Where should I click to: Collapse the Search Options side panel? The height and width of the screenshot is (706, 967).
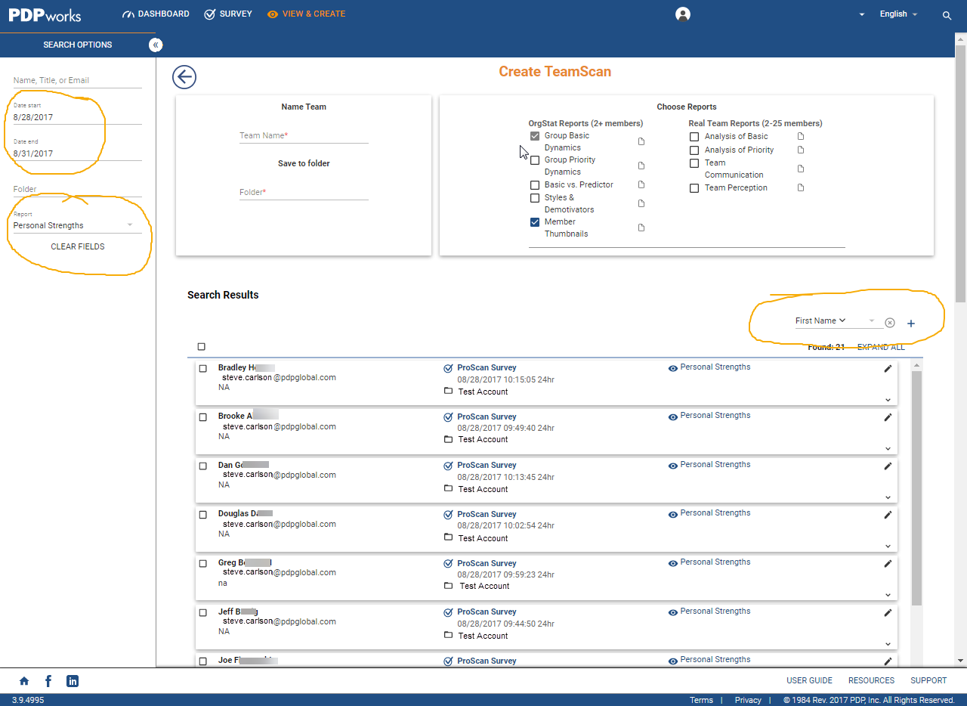click(156, 45)
